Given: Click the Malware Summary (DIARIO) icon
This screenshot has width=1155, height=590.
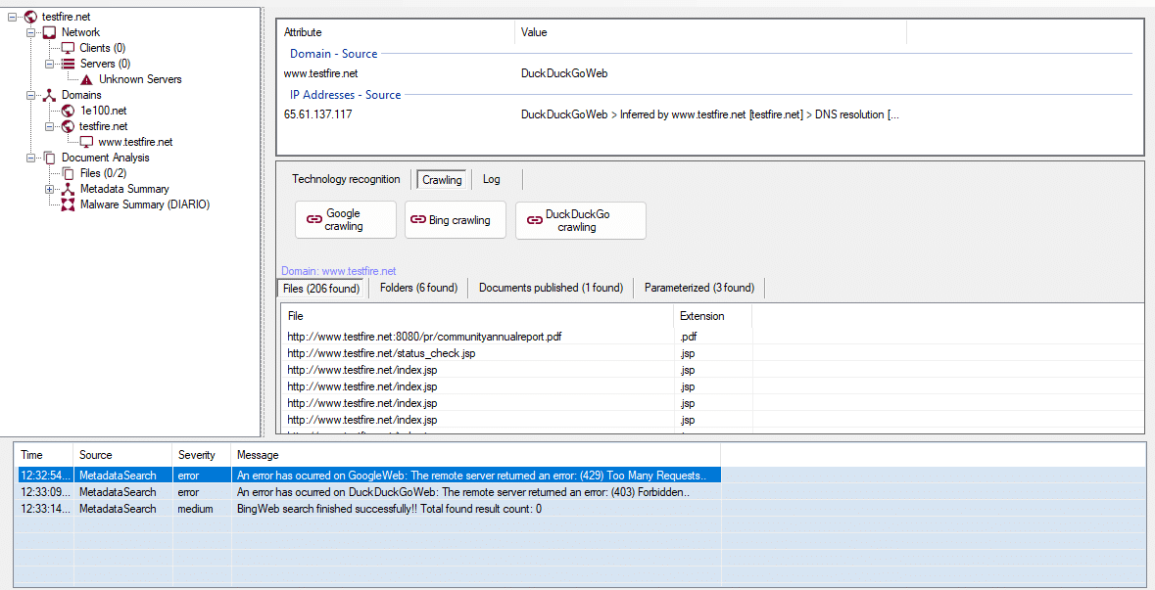Looking at the screenshot, I should [68, 204].
